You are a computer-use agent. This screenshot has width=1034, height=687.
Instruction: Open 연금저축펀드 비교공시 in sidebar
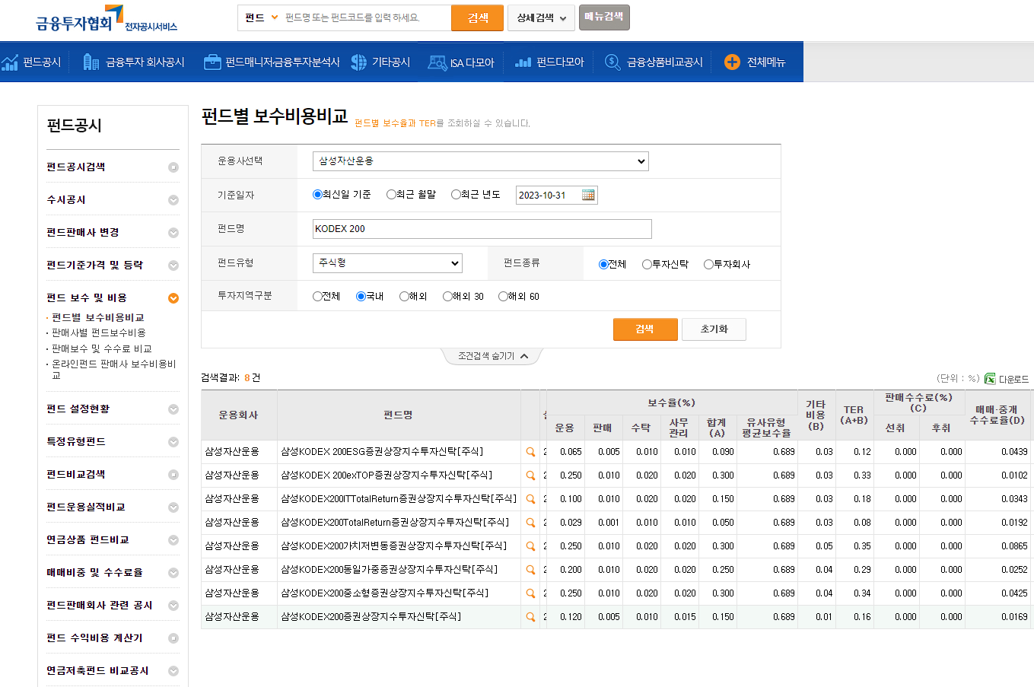click(97, 671)
